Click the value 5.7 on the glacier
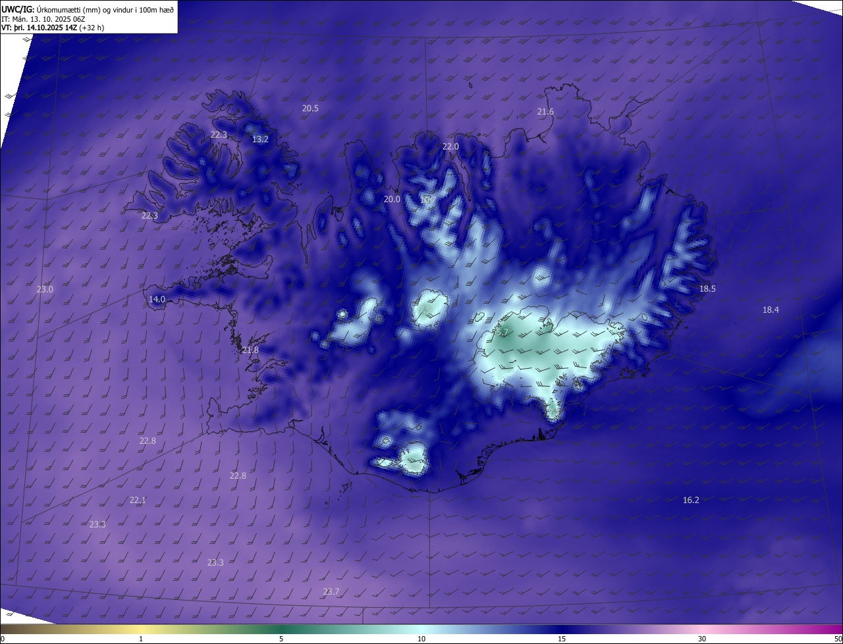Image resolution: width=843 pixels, height=644 pixels. [x=501, y=333]
